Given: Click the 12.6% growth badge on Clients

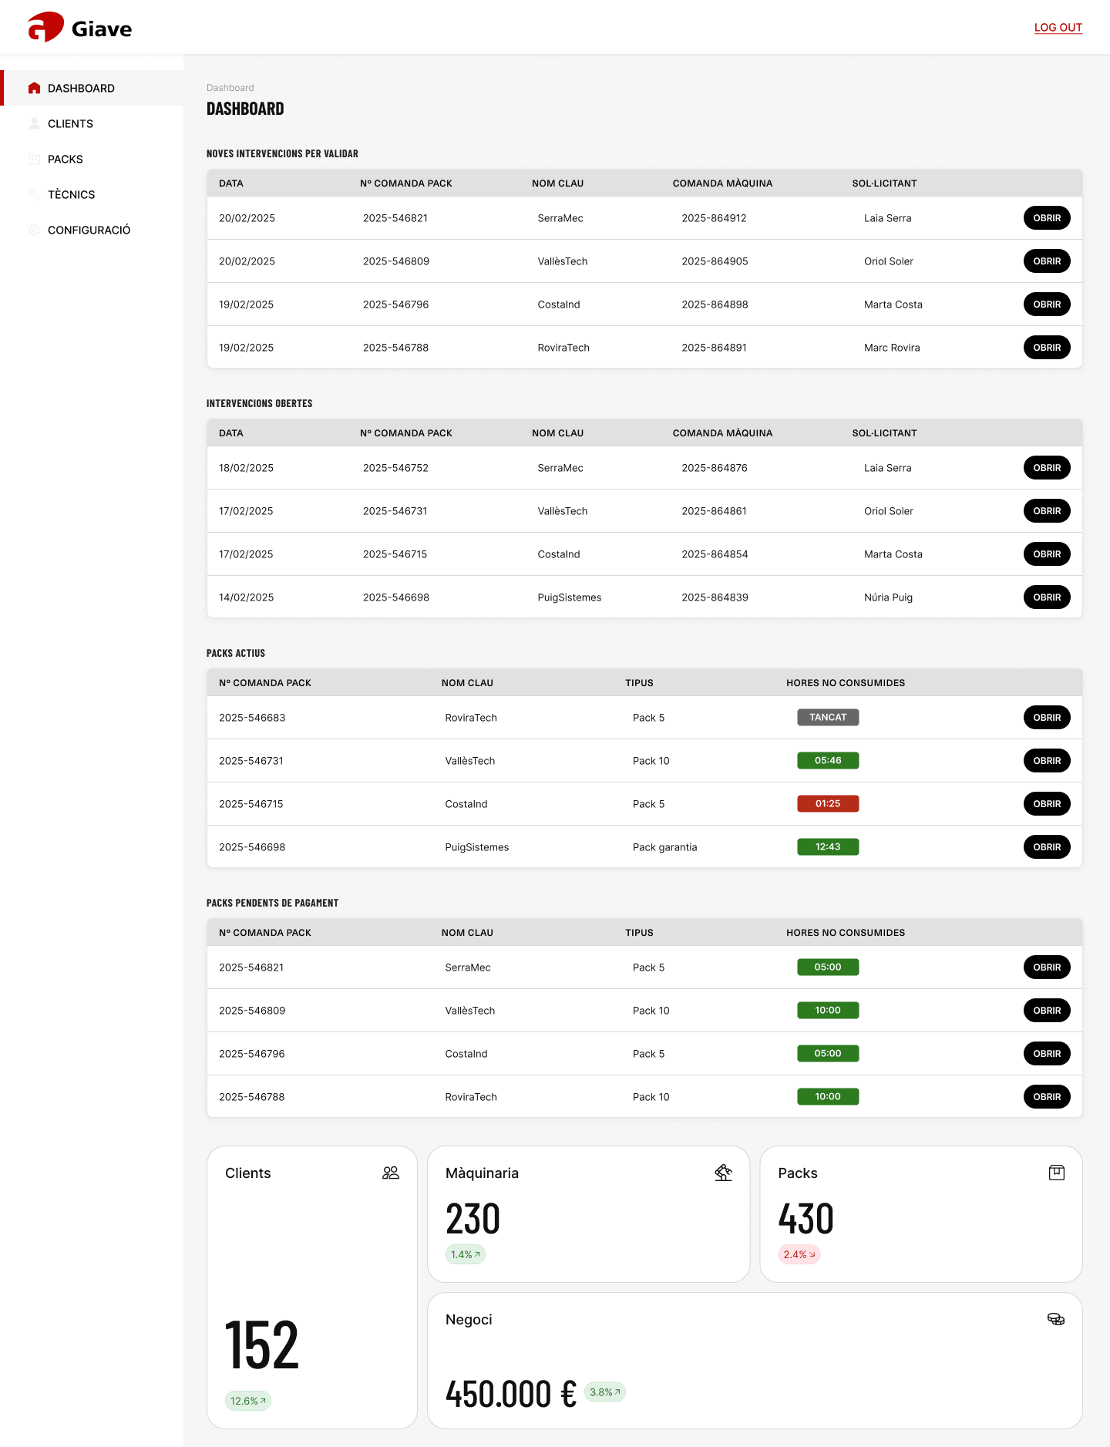Looking at the screenshot, I should [248, 1401].
